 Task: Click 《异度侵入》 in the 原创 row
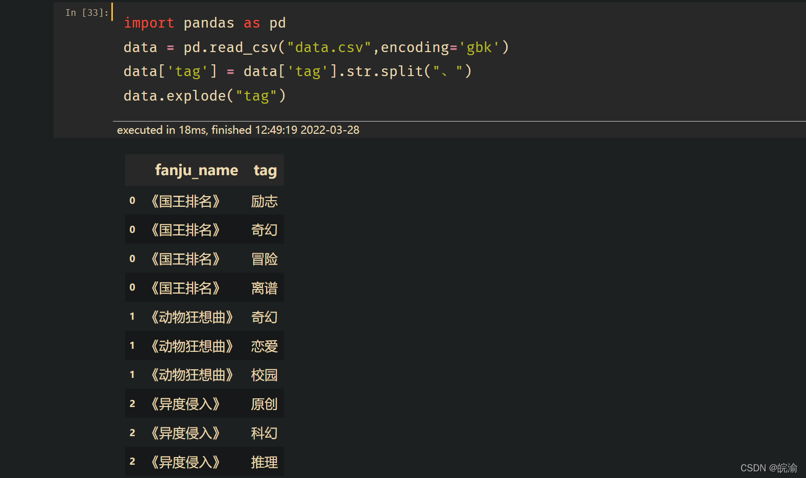click(x=185, y=404)
